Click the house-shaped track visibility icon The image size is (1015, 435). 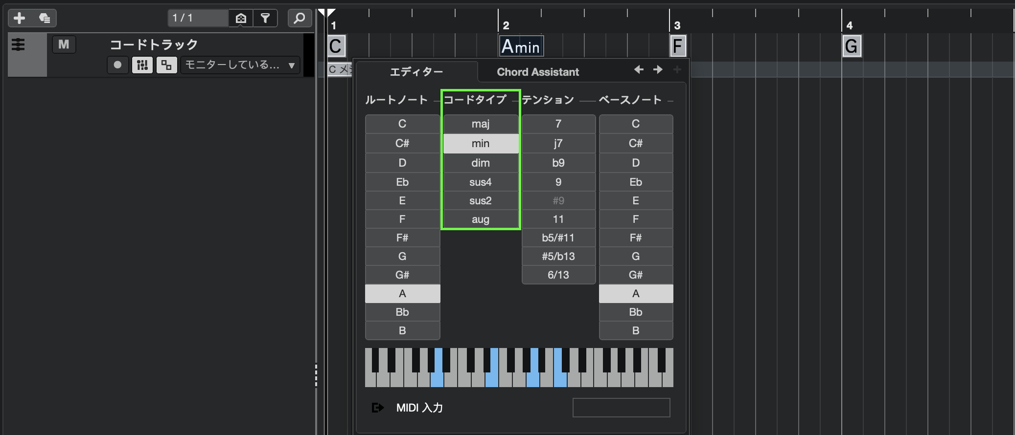point(241,19)
